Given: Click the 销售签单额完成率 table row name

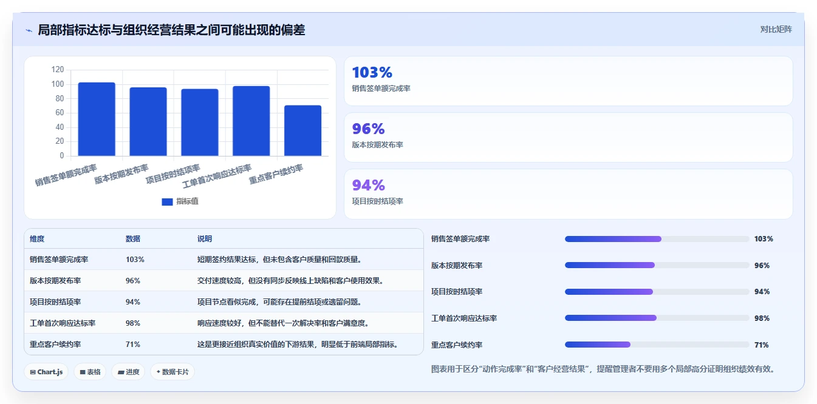Looking at the screenshot, I should 59,260.
